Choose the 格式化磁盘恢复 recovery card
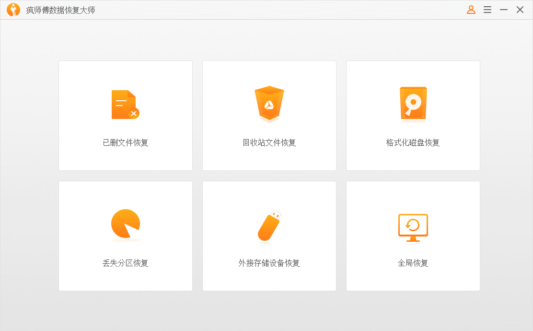533x331 pixels. [x=413, y=115]
